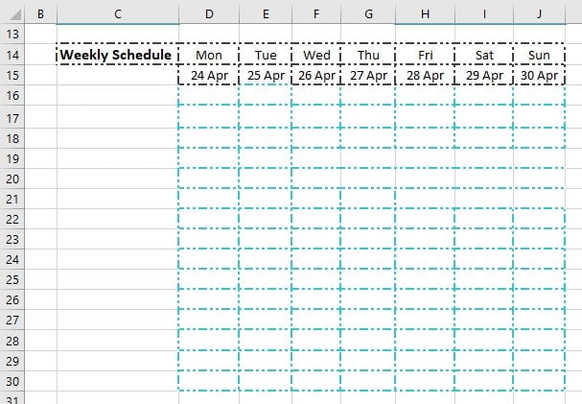The height and width of the screenshot is (404, 582).
Task: Select row 22 header
Action: (12, 219)
